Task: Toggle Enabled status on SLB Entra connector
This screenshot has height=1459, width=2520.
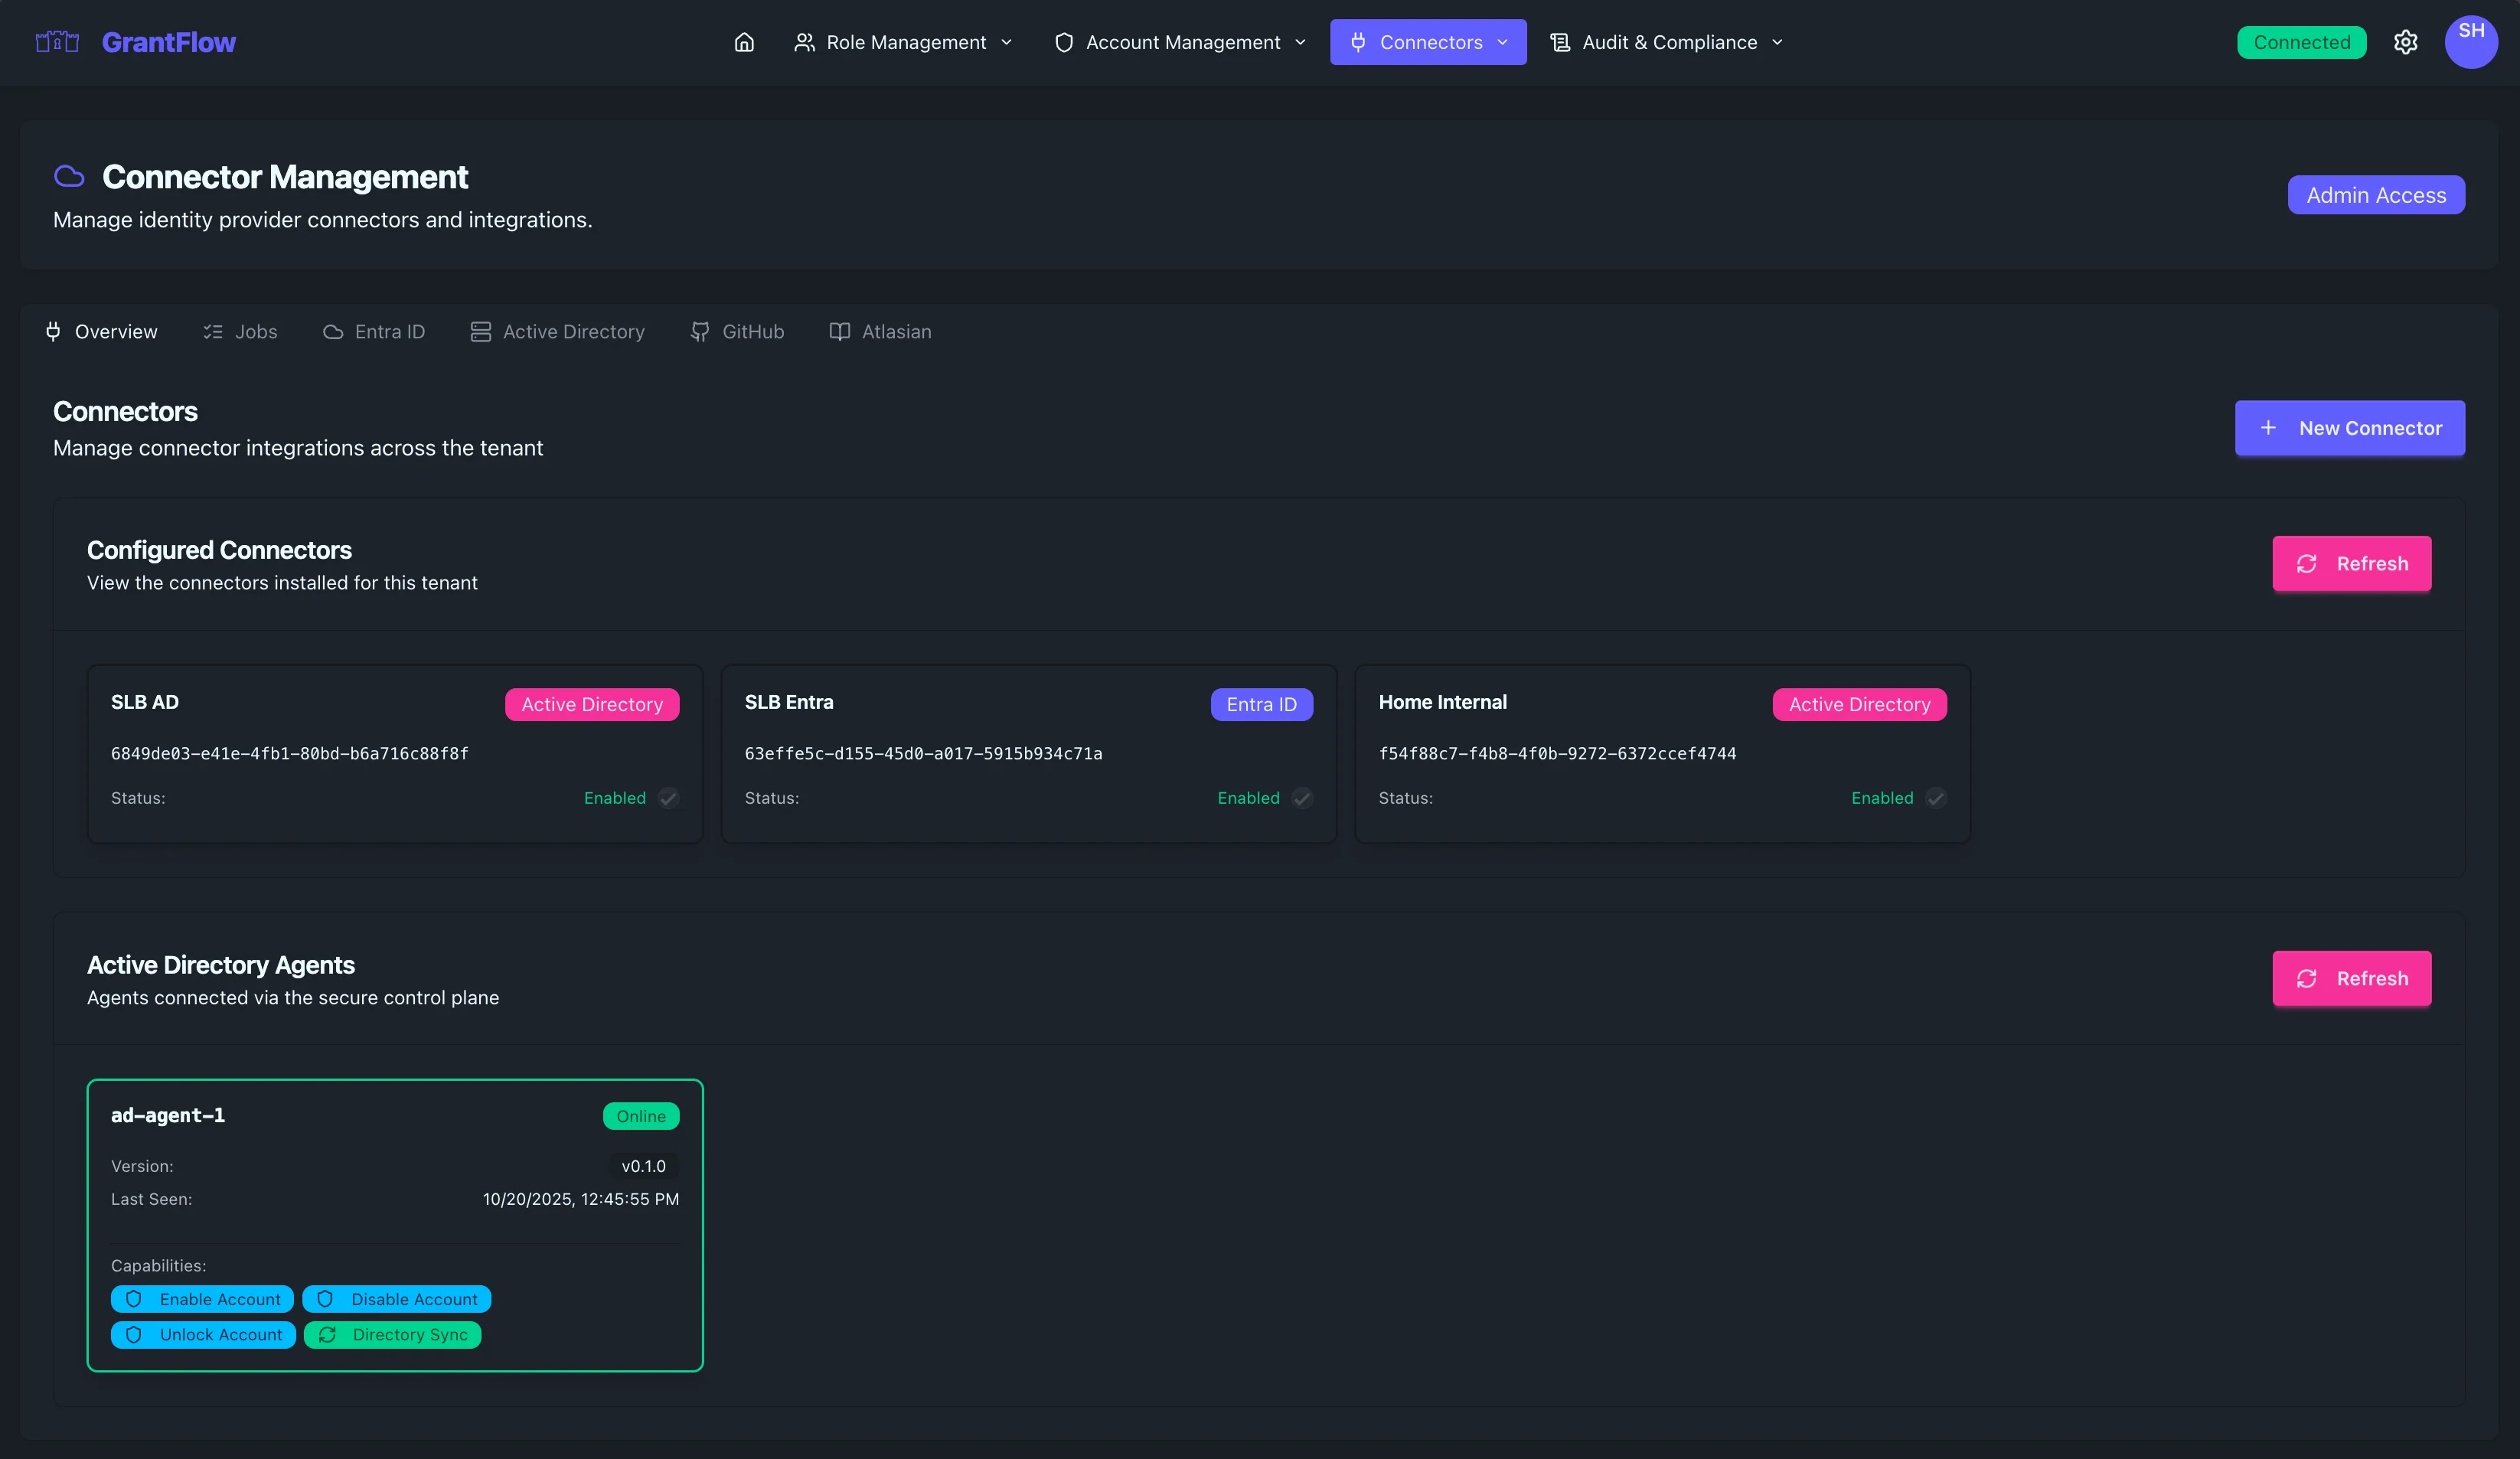Action: point(1302,798)
